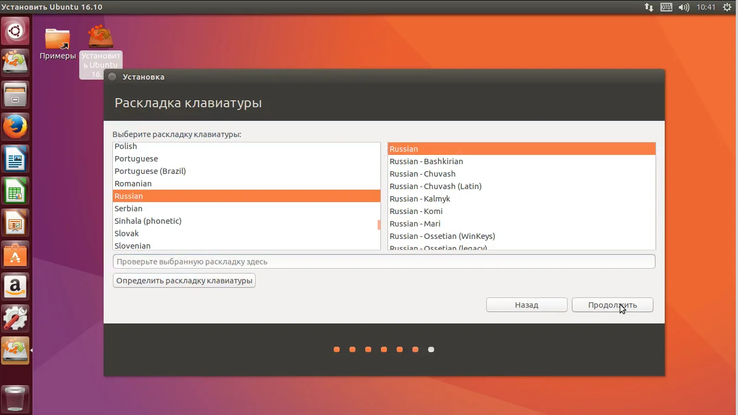Open the Files manager from the dock
Image resolution: width=738 pixels, height=415 pixels.
(x=15, y=95)
